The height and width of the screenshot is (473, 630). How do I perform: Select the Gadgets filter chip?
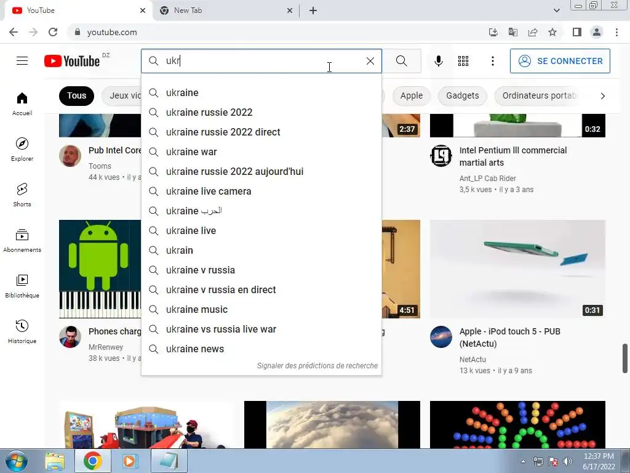click(463, 95)
